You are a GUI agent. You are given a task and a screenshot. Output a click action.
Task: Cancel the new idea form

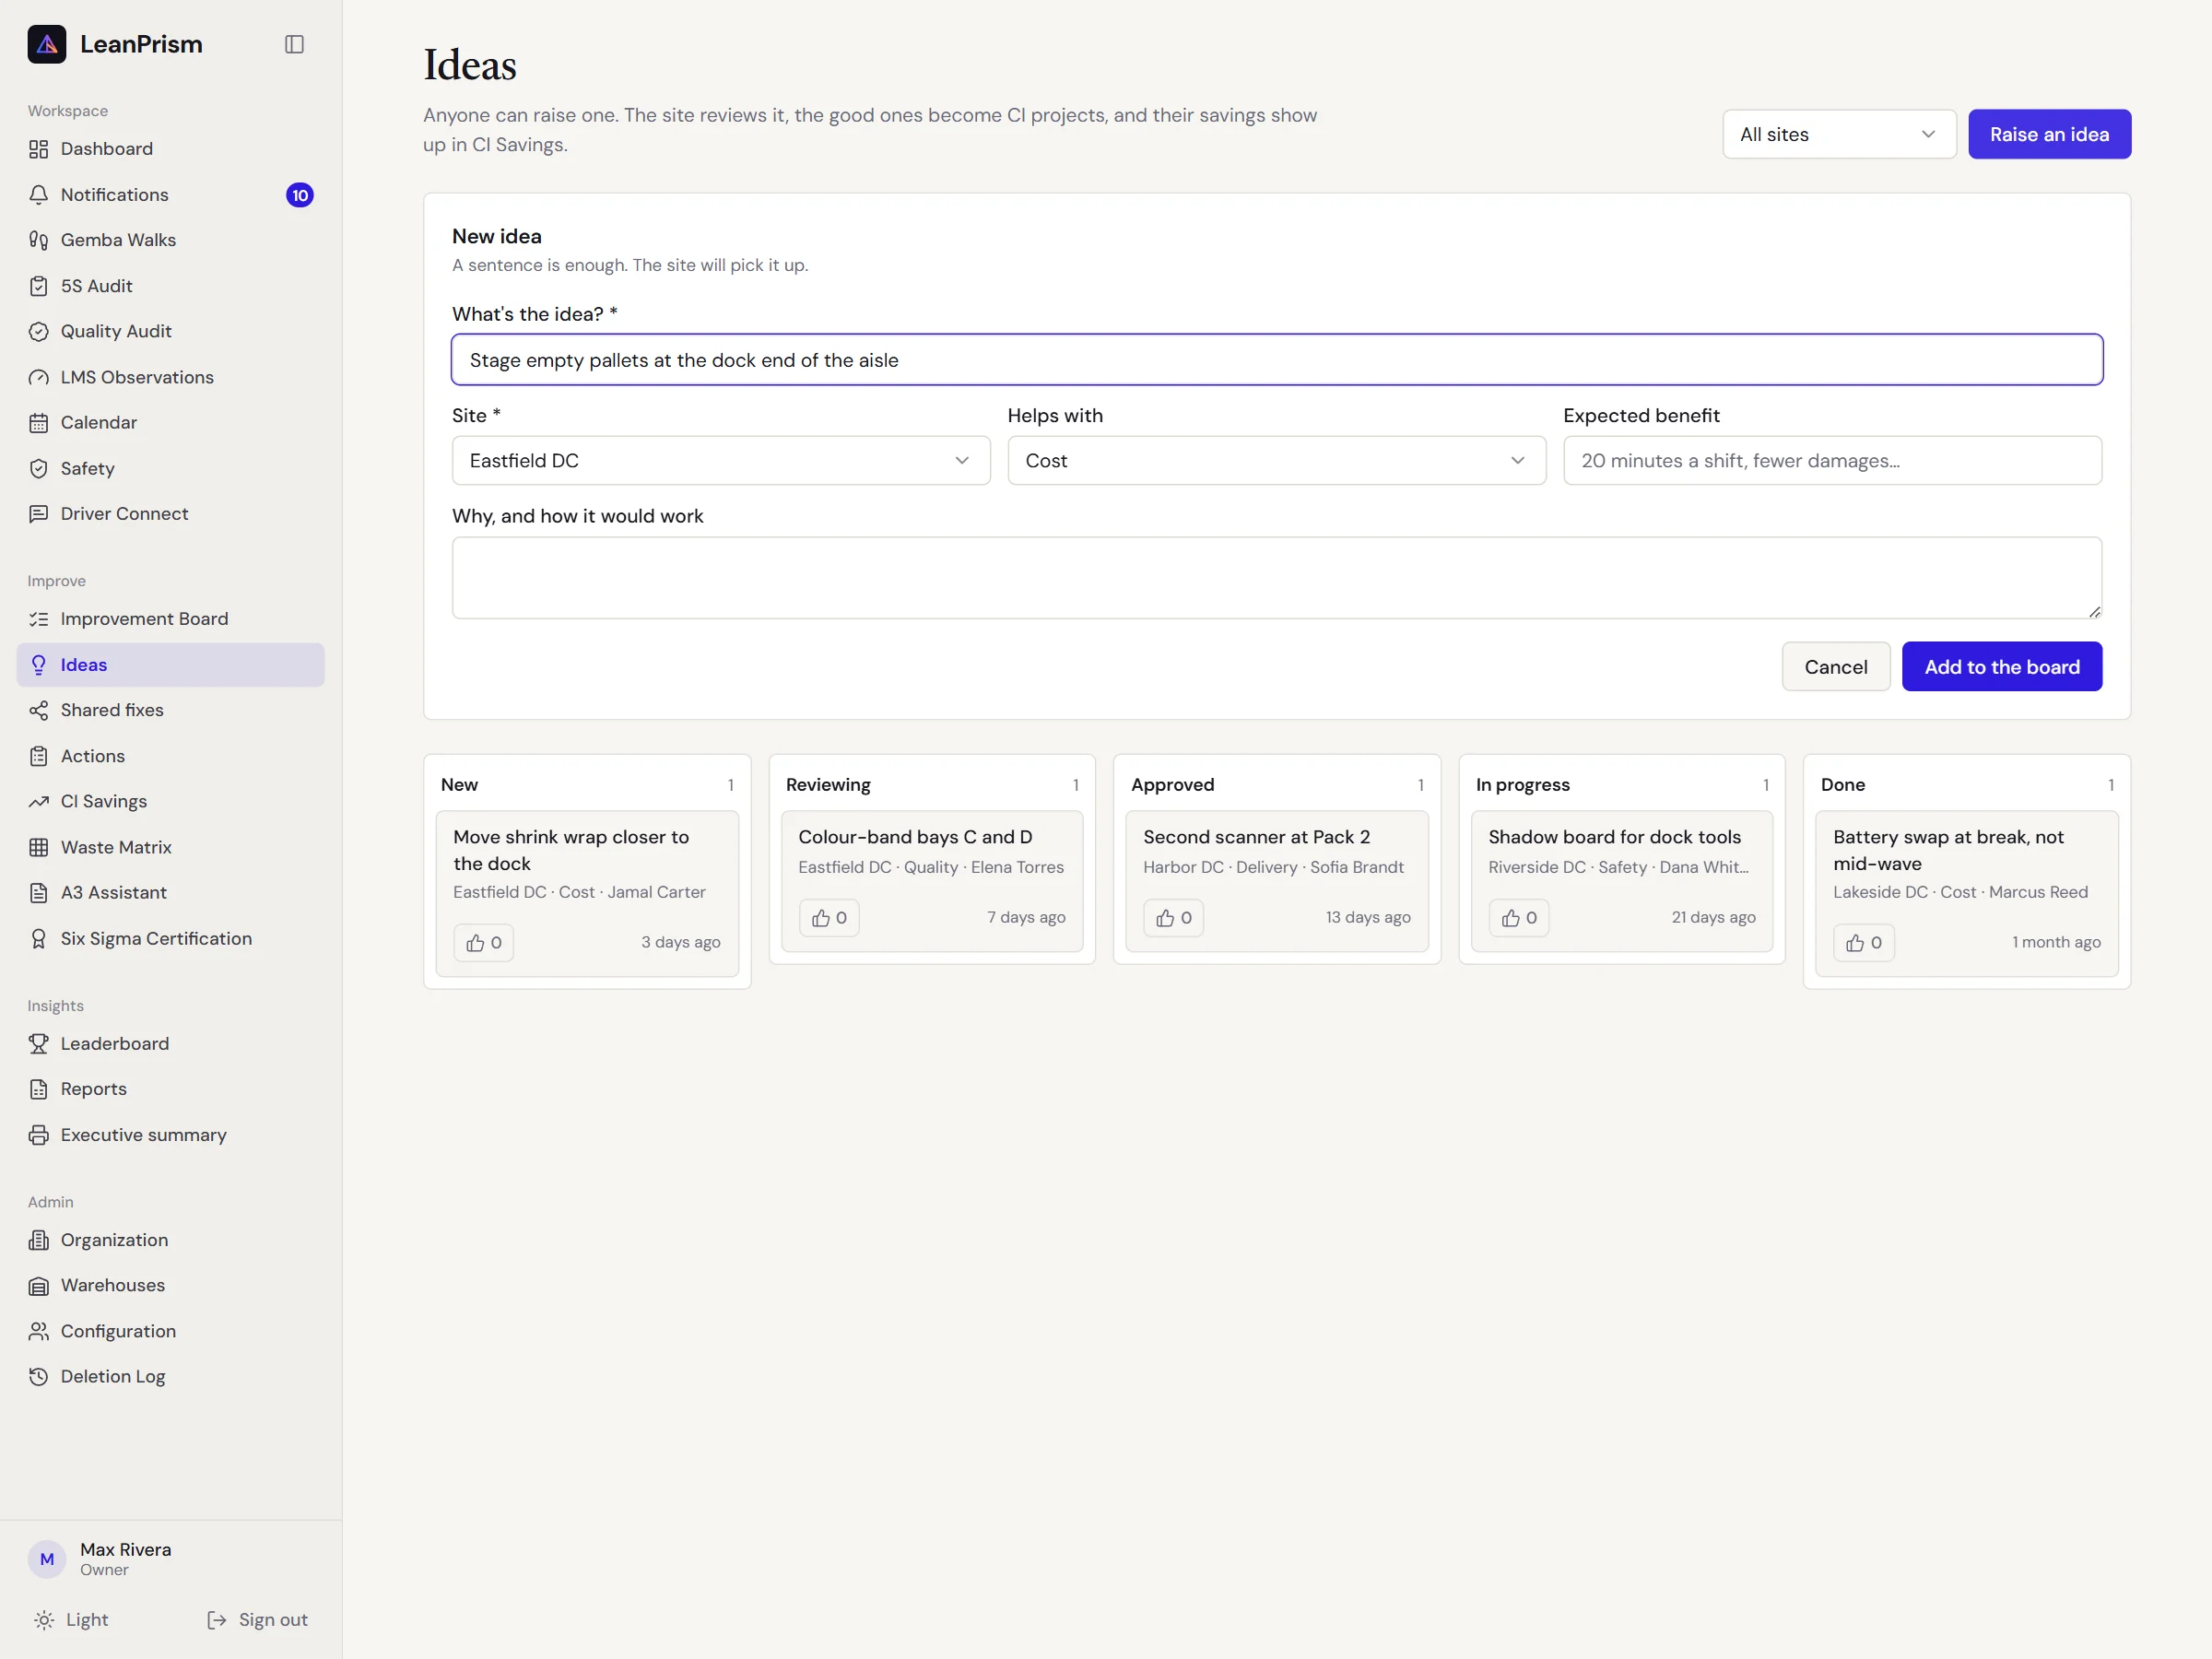pyautogui.click(x=1835, y=666)
